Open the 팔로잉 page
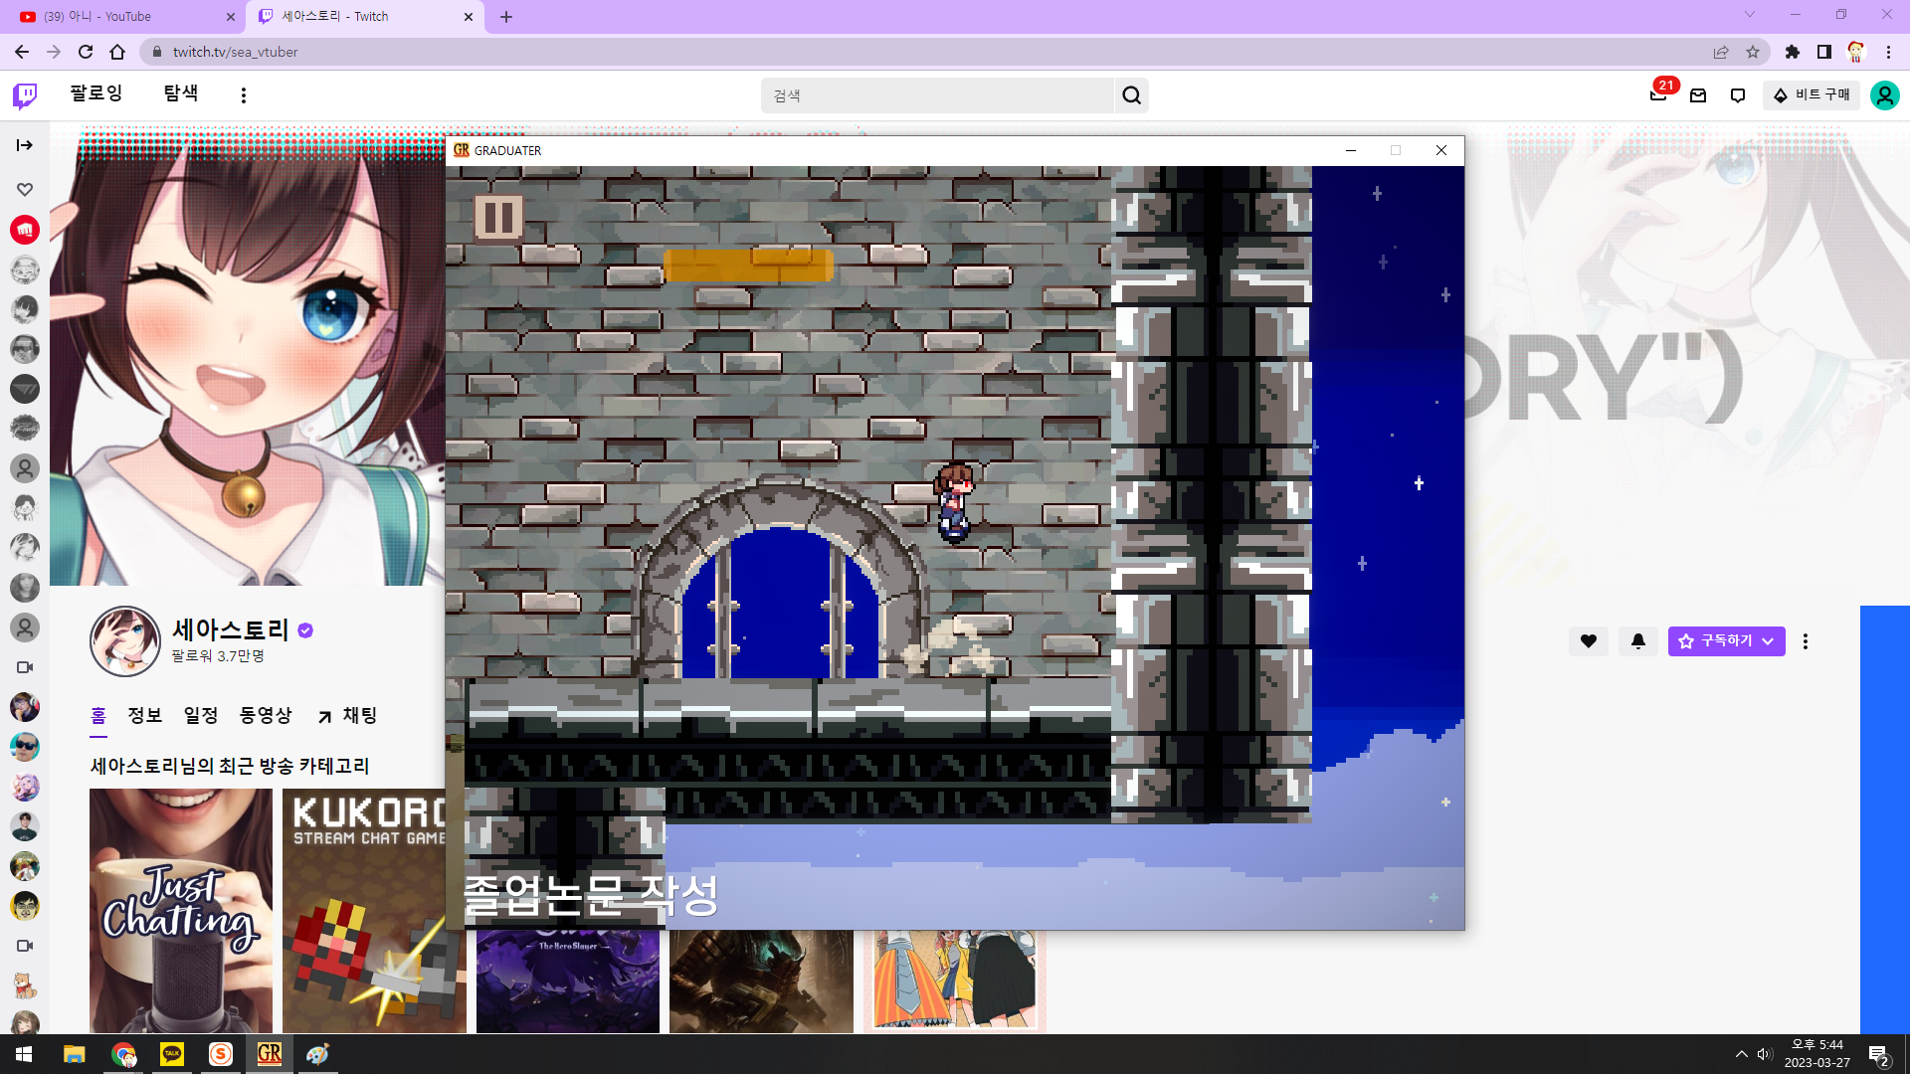 click(95, 93)
